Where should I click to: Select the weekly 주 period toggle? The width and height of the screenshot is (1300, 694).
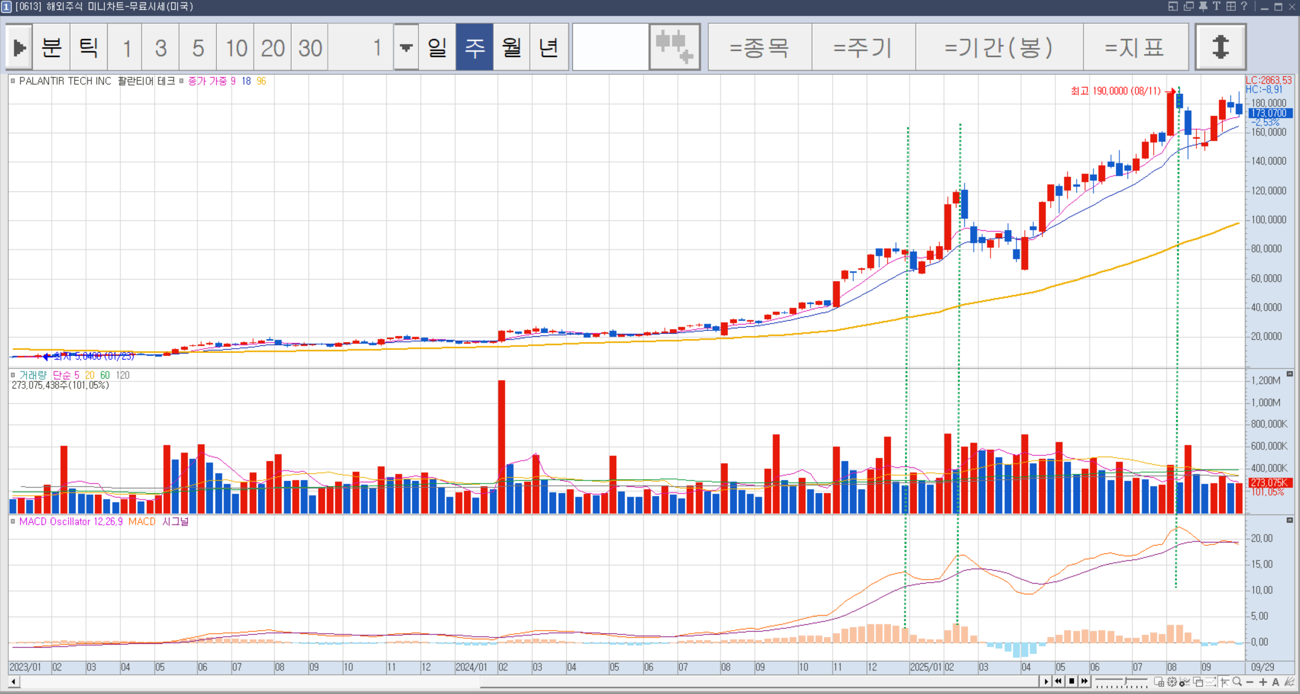point(474,47)
